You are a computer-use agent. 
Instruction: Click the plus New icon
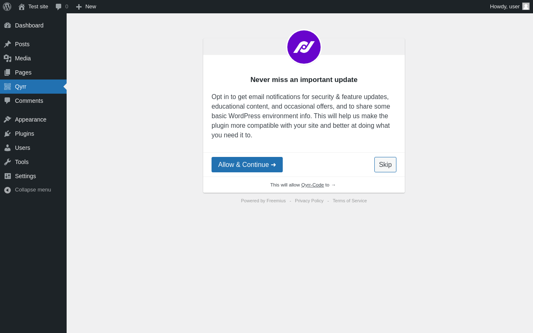coord(79,7)
